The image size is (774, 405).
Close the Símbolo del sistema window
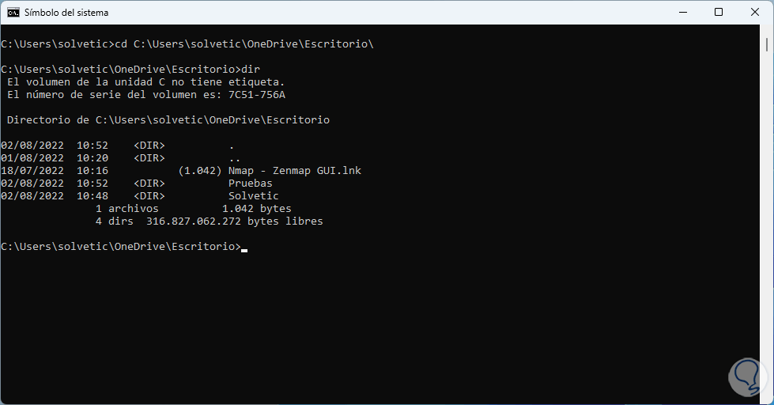point(755,13)
